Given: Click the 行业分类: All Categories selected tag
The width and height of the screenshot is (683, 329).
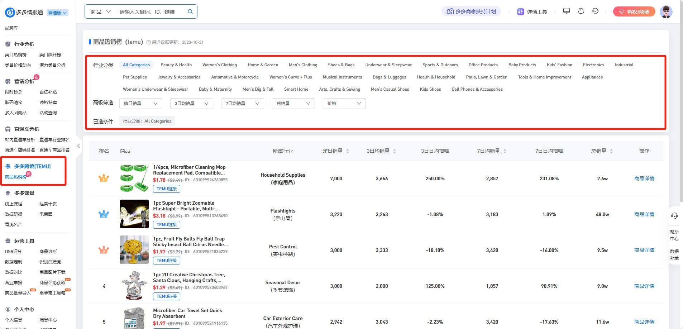Looking at the screenshot, I should coord(147,121).
